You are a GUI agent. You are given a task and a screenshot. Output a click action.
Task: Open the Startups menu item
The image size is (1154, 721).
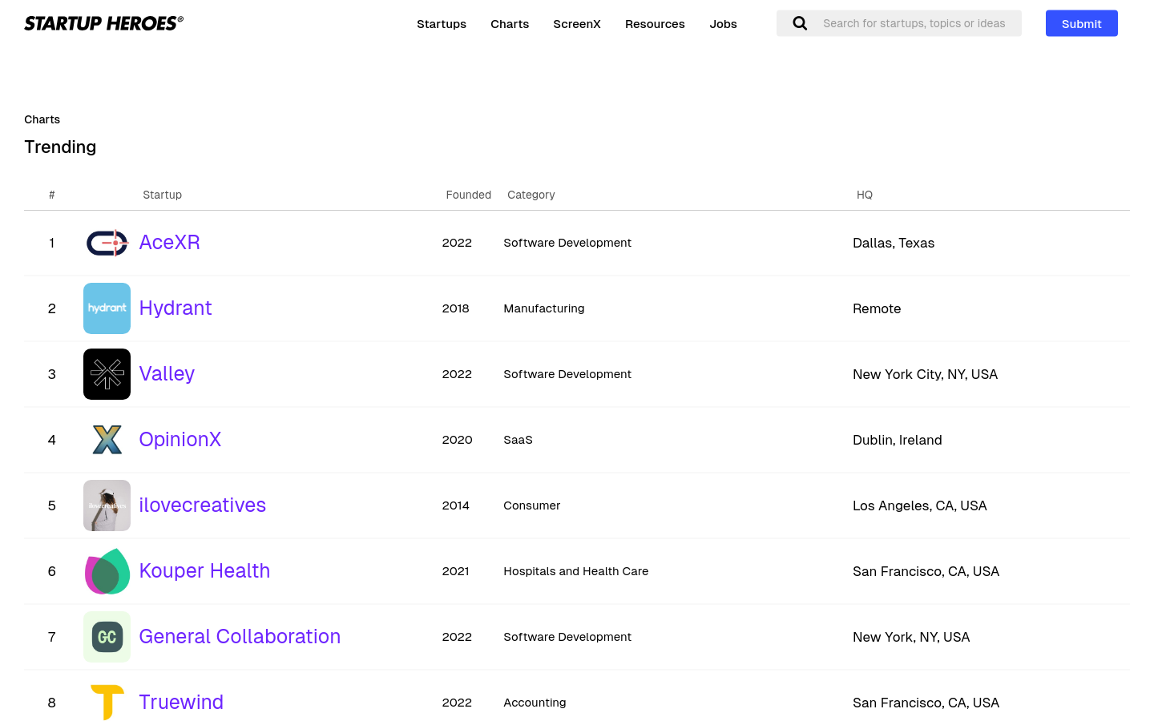click(x=442, y=24)
